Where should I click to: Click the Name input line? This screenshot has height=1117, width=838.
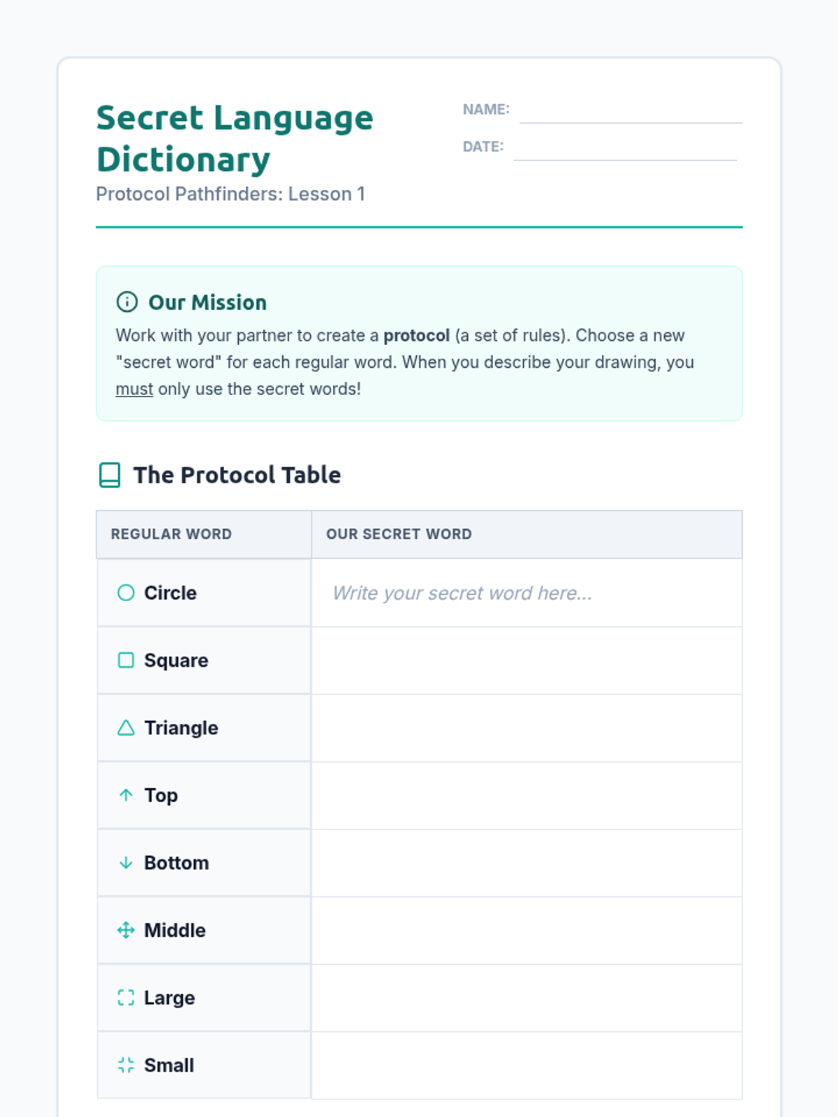[x=631, y=112]
